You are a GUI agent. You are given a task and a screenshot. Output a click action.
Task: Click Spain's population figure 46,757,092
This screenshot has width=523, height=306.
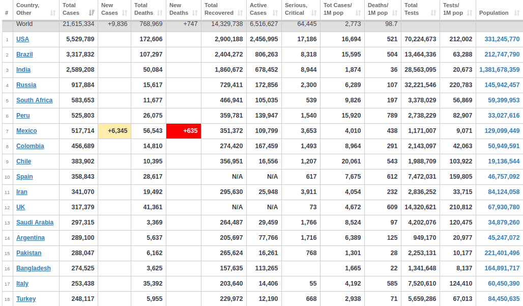(x=504, y=177)
